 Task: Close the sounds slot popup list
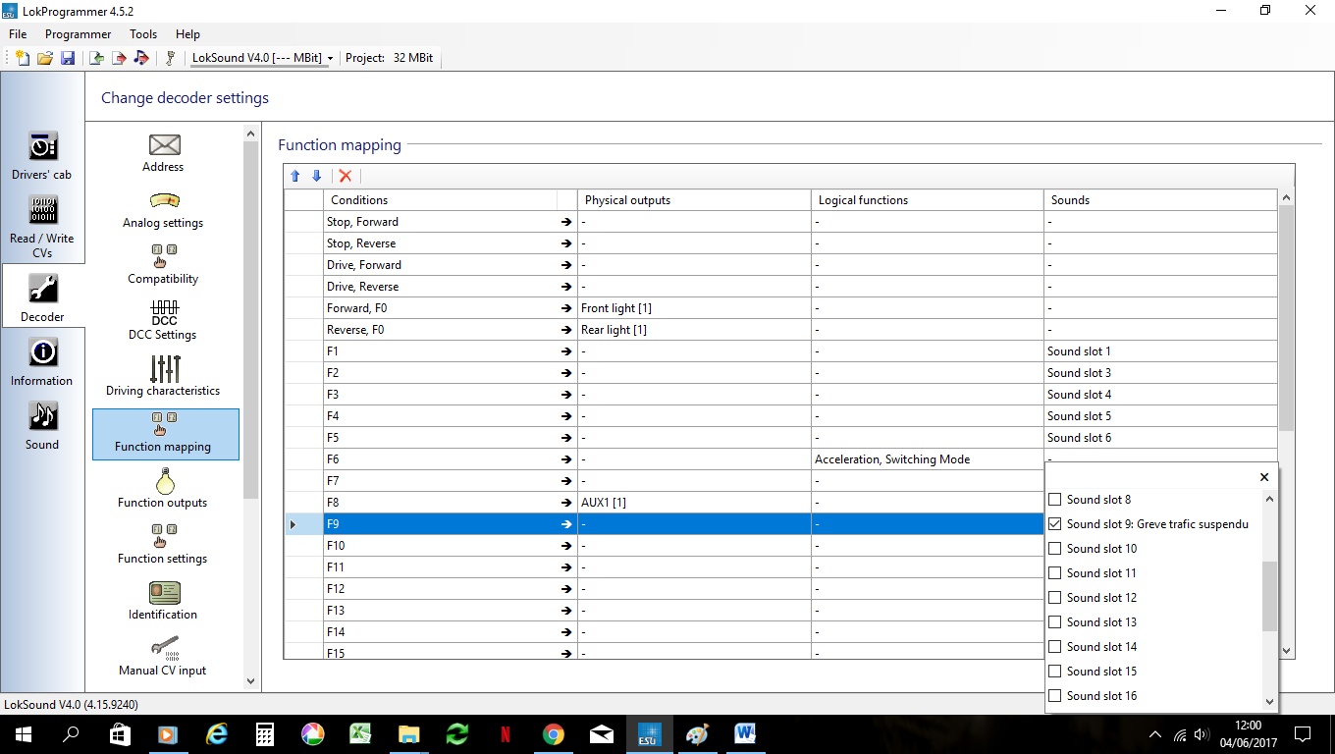pos(1264,477)
